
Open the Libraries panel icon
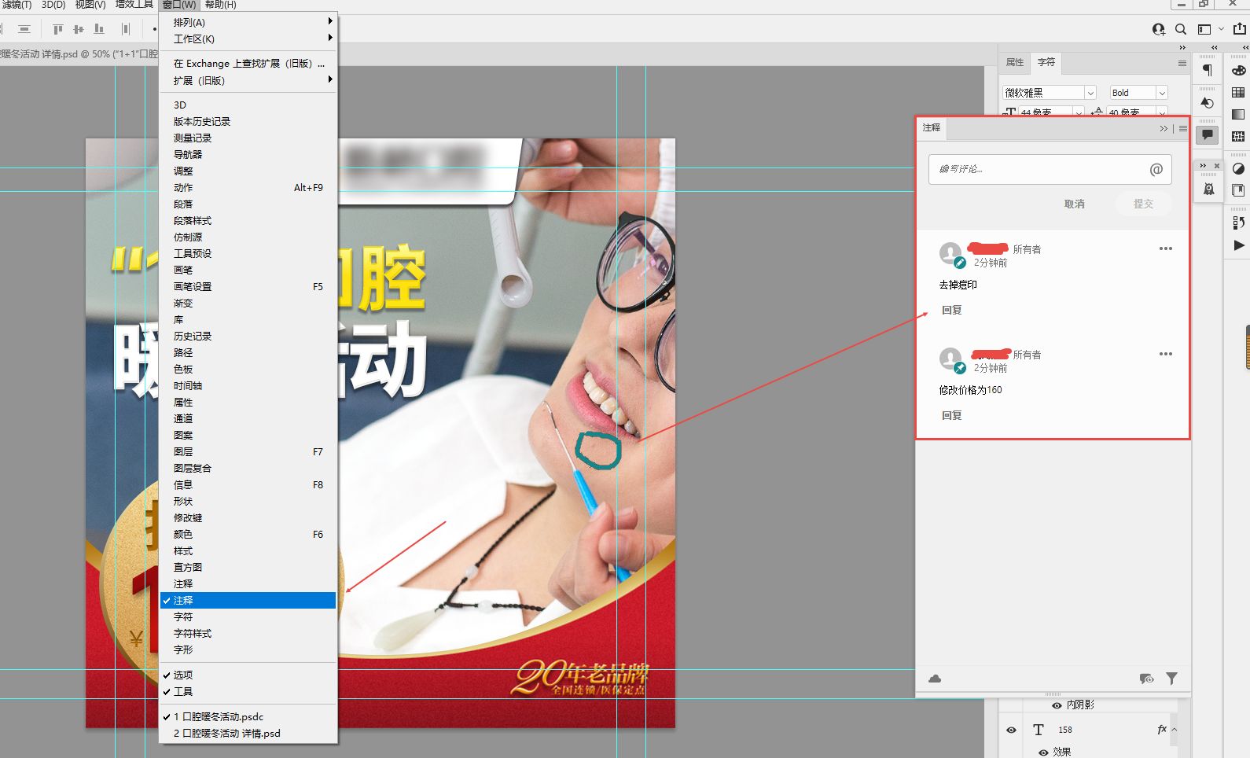tap(1238, 190)
